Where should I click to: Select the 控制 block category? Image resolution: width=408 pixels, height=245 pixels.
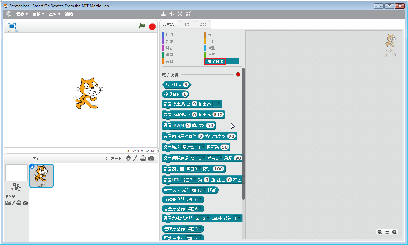(x=222, y=41)
